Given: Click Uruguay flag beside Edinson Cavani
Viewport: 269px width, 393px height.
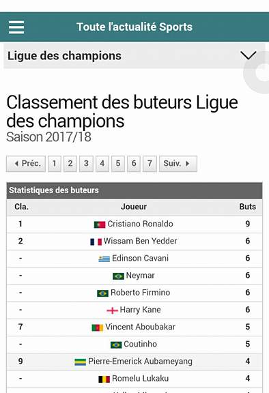Looking at the screenshot, I should tap(104, 259).
